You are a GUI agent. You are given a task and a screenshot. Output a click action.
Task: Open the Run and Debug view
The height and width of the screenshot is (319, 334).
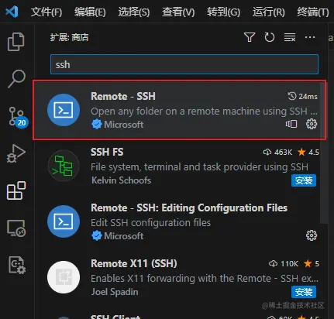pyautogui.click(x=16, y=153)
